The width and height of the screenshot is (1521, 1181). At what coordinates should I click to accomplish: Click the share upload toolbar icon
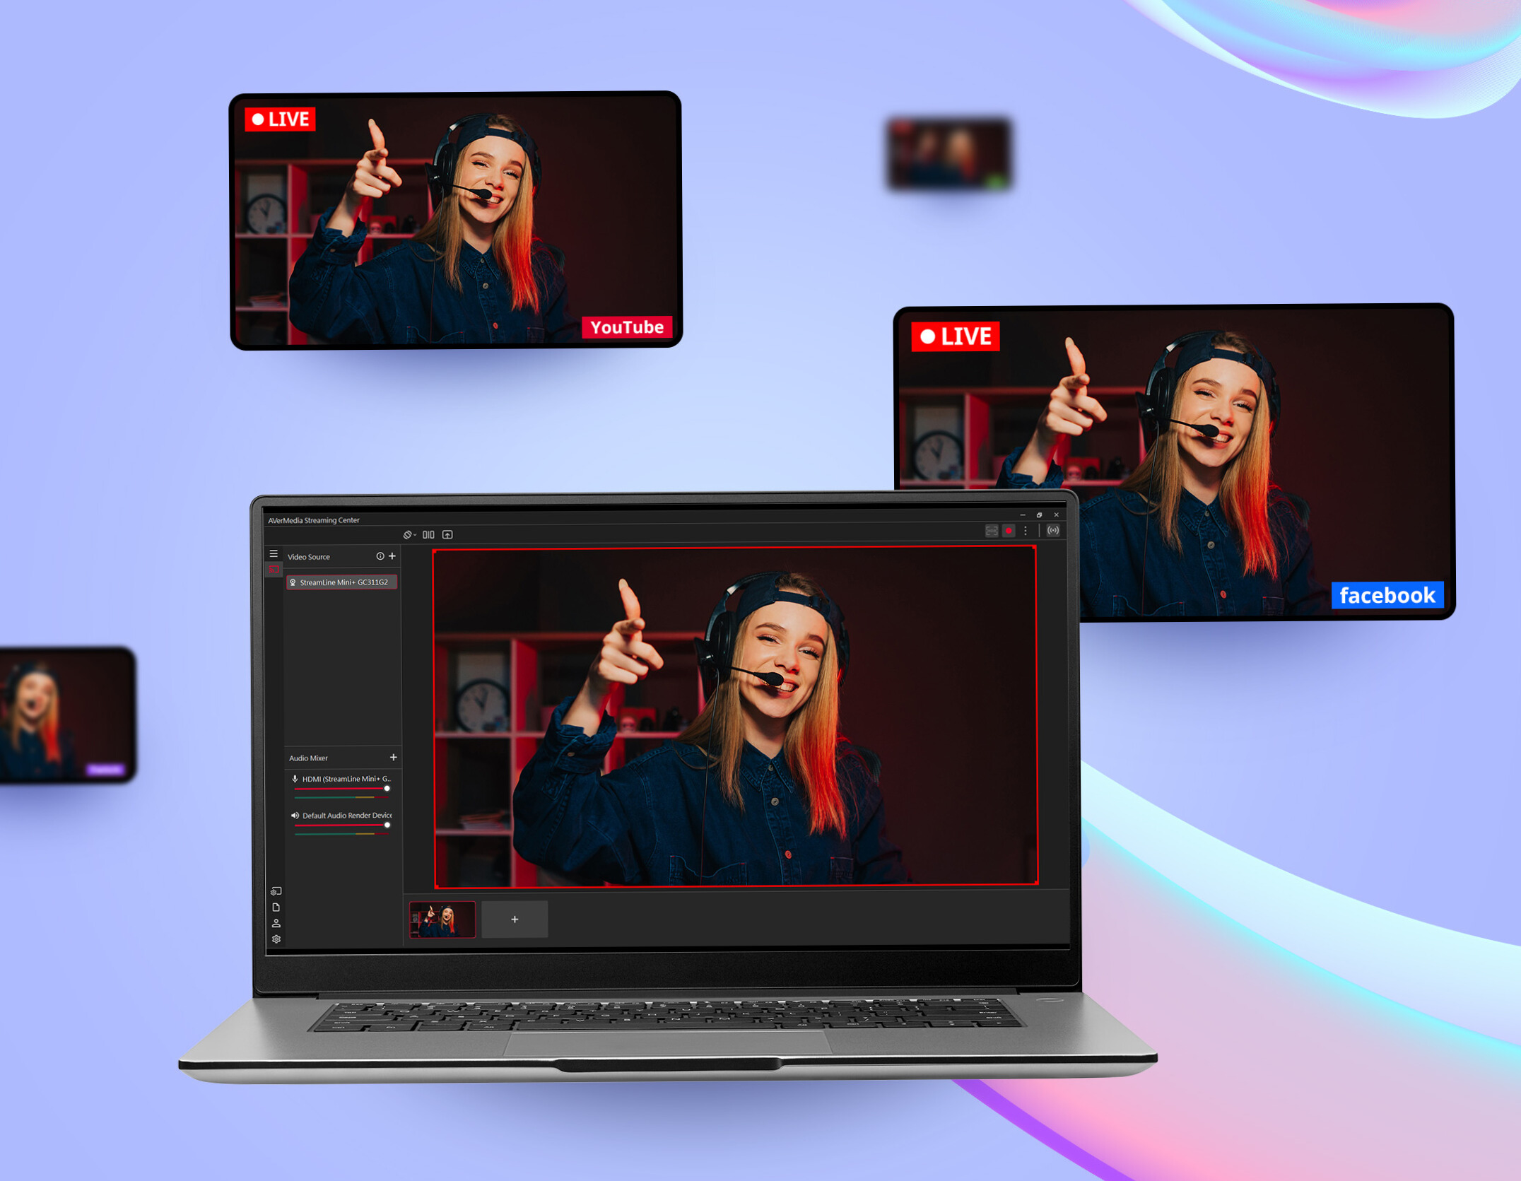447,534
